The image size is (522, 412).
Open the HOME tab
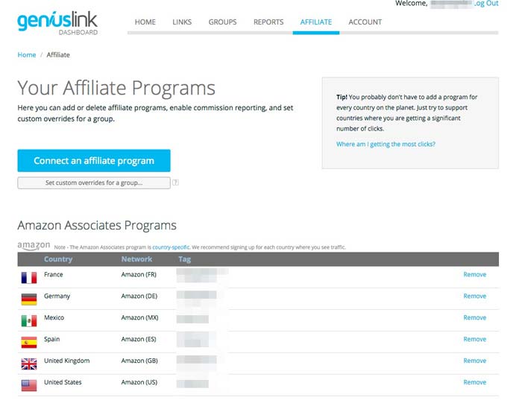[x=145, y=22]
